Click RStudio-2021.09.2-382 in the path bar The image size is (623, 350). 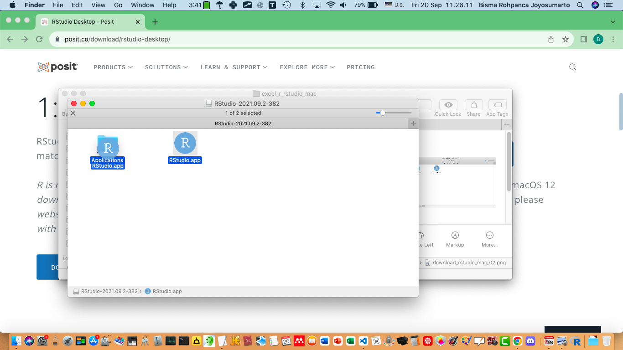pos(105,291)
